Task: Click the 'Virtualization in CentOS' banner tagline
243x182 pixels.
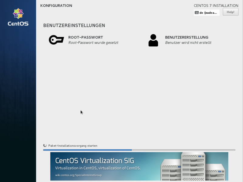Action: (x=98, y=168)
